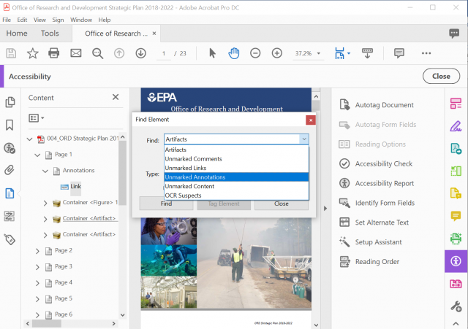
Task: Expand the Page 2 tree node
Action: (37, 250)
